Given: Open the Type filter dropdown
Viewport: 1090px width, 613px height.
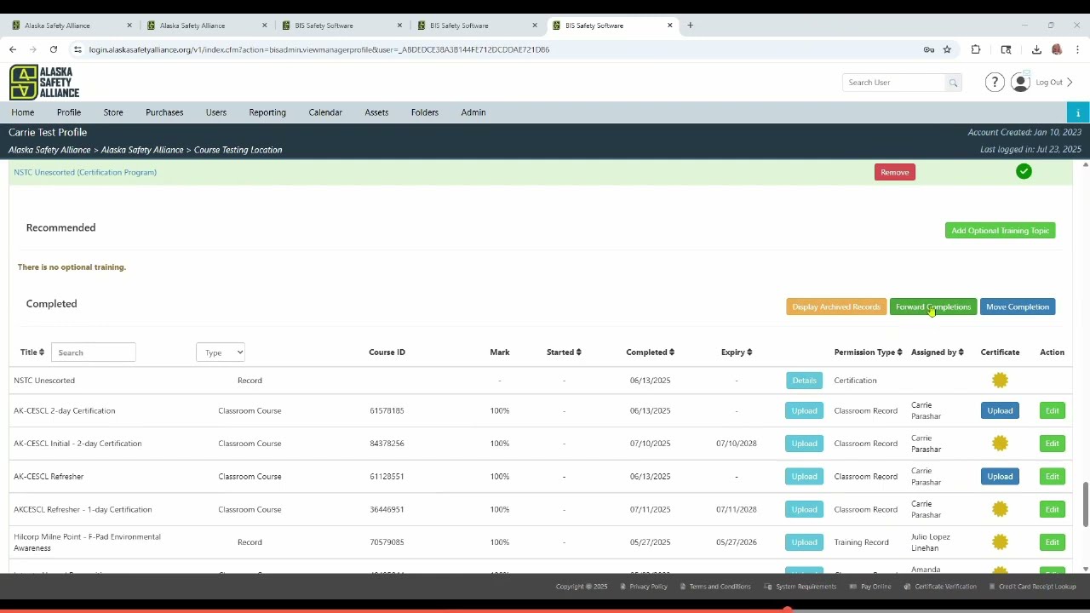Looking at the screenshot, I should click(221, 352).
